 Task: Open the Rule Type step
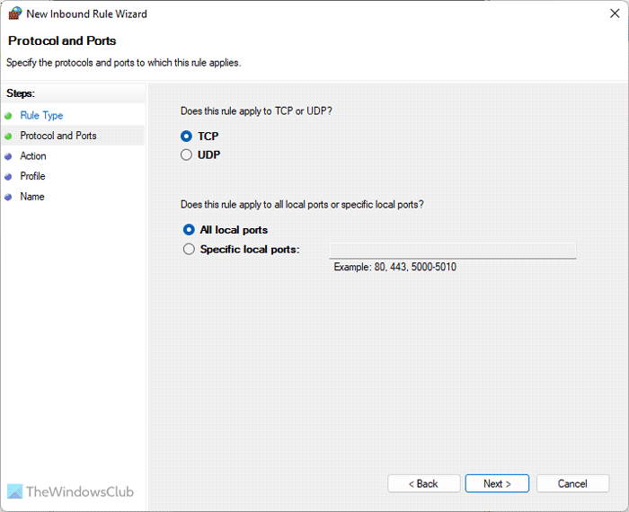(x=41, y=116)
